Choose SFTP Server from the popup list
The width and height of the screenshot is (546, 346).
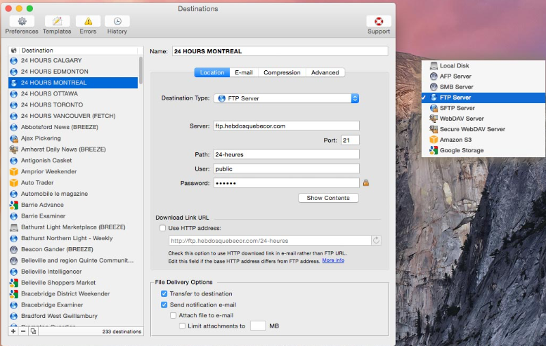[457, 108]
